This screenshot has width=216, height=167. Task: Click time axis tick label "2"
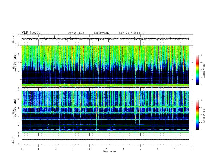[56, 149]
